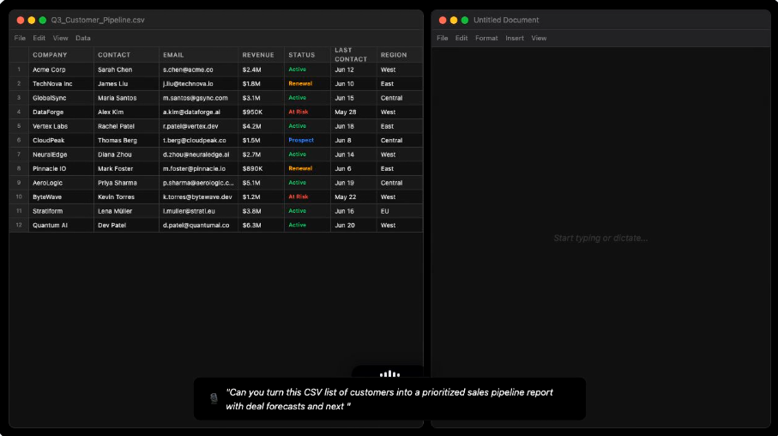Select row number 12 header
This screenshot has width=778, height=436.
[x=19, y=225]
